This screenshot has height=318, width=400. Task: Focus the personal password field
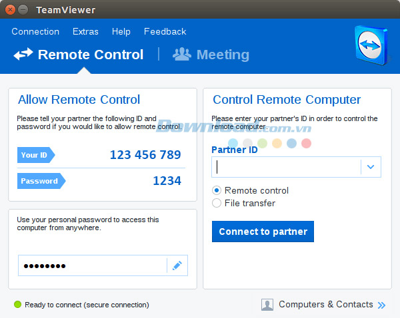point(92,265)
